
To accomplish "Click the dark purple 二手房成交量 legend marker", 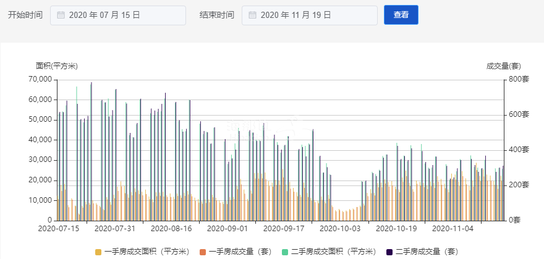I will click(389, 252).
